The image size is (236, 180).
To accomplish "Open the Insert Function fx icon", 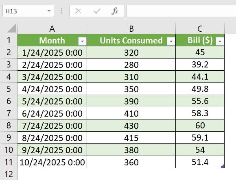I will (115, 11).
